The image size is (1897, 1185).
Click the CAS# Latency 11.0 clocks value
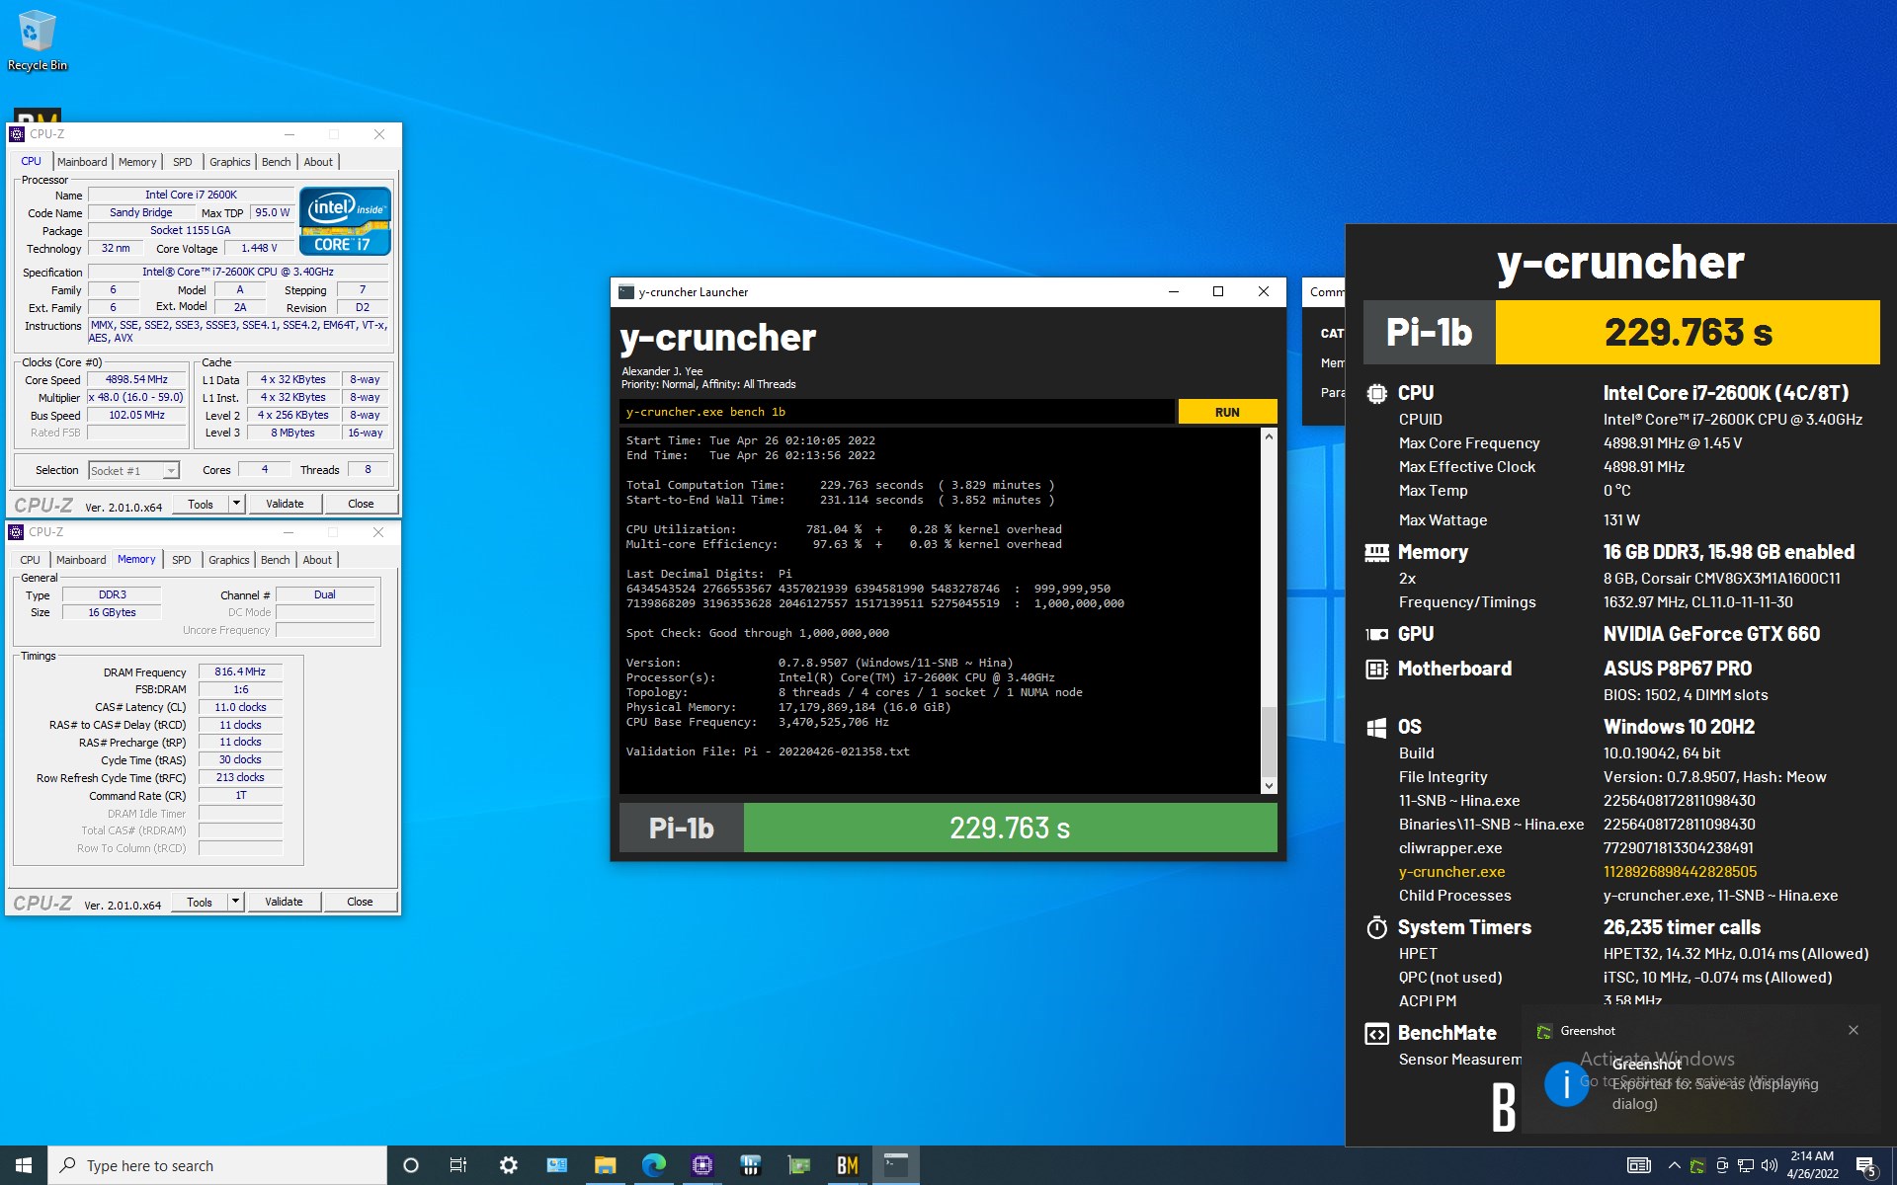coord(240,707)
